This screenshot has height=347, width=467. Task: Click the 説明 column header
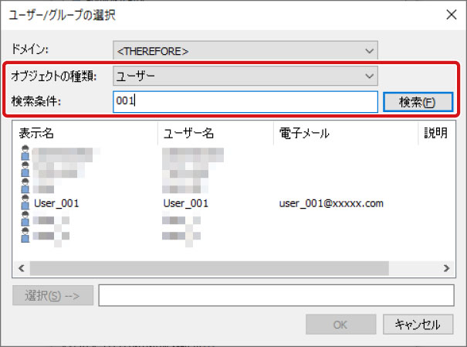point(436,133)
